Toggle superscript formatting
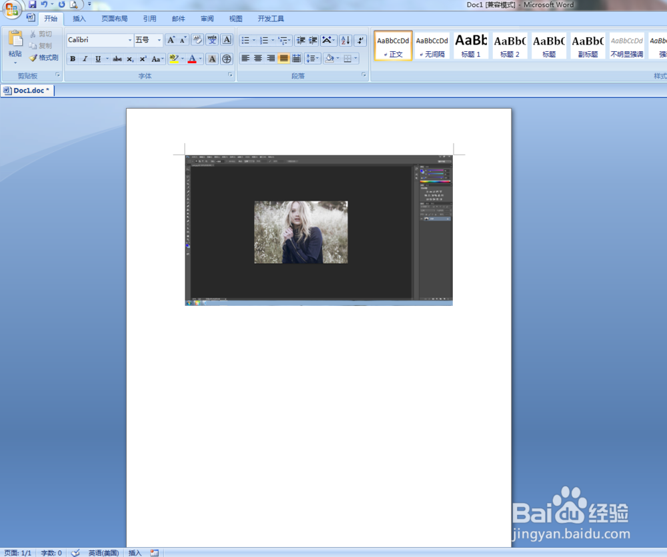Screen dimensions: 667x557 click(x=143, y=59)
